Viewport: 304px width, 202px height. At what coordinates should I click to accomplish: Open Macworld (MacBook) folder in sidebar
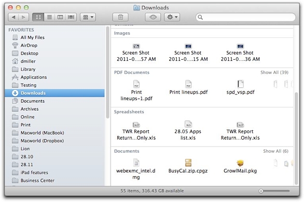(54, 133)
